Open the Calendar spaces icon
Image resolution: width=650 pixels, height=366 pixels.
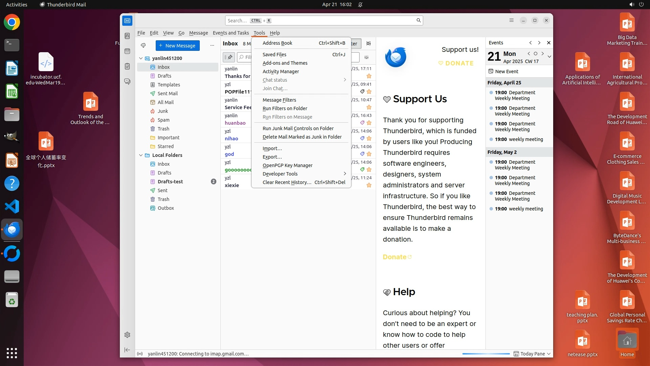(x=127, y=51)
